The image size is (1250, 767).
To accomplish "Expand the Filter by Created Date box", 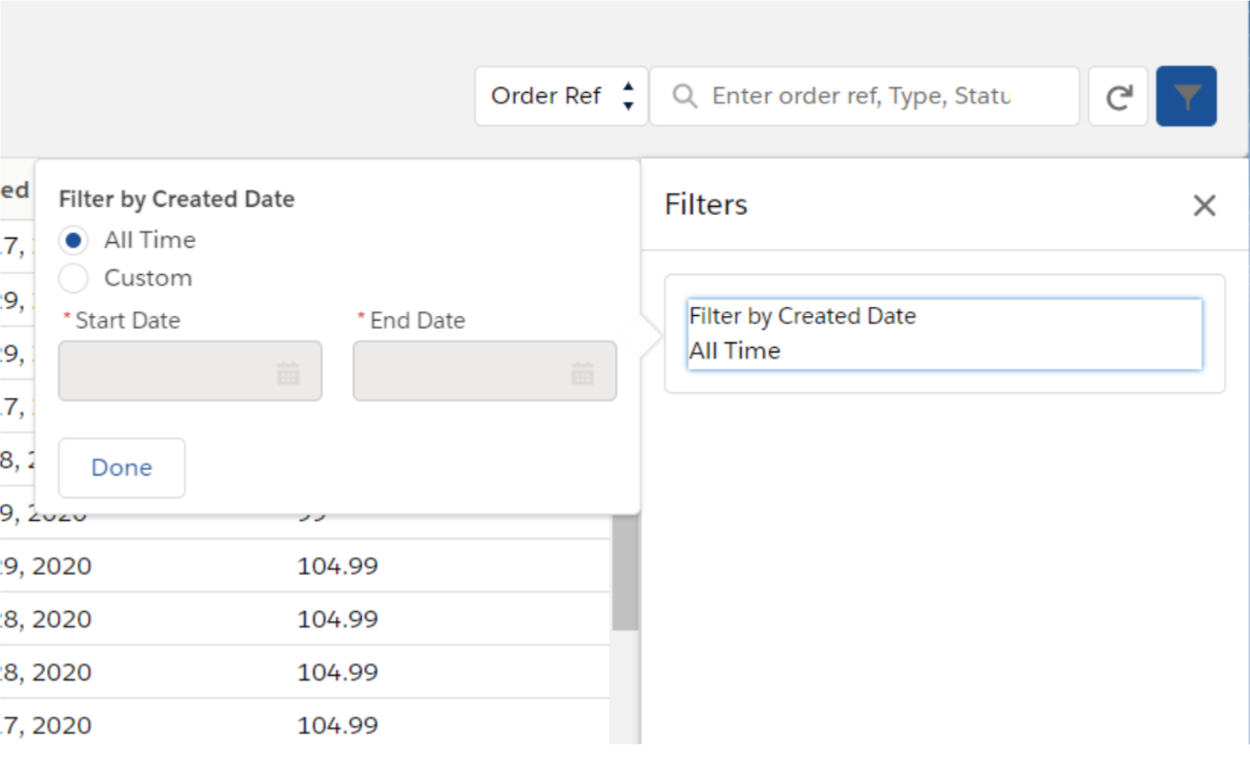I will pyautogui.click(x=944, y=334).
